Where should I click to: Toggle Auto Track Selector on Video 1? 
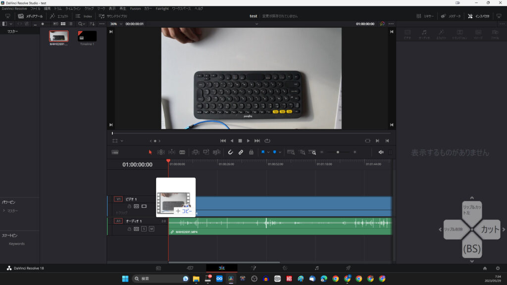coord(137,206)
